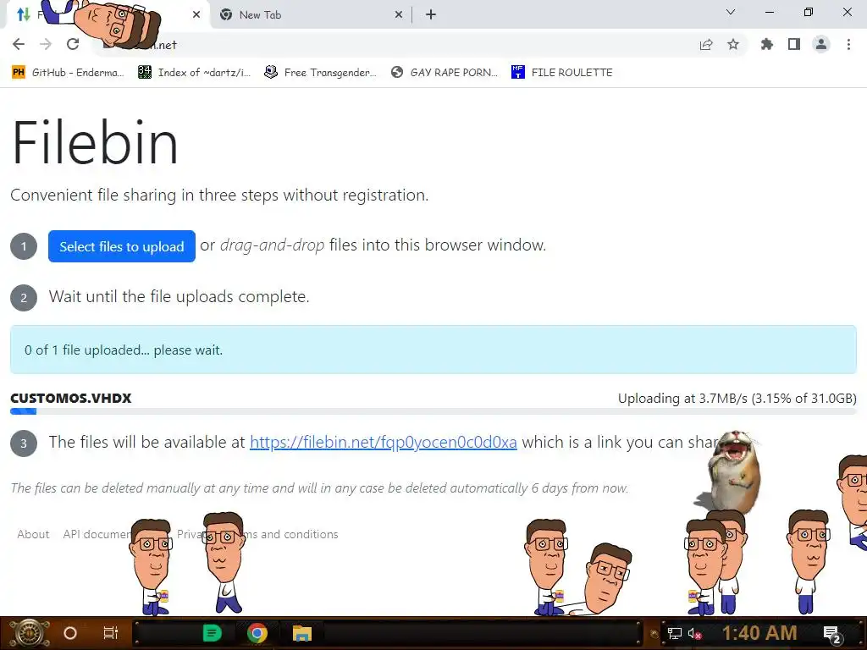Image resolution: width=867 pixels, height=650 pixels.
Task: Click the Filebin heading
Action: pyautogui.click(x=95, y=142)
